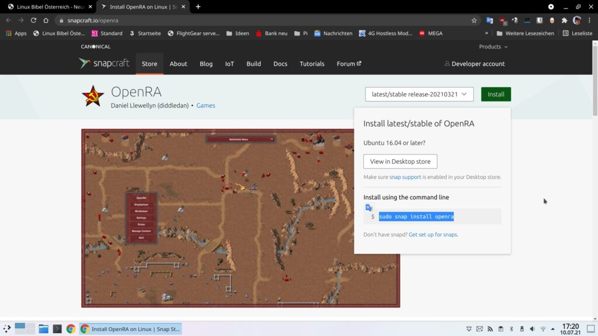Screen dimensions: 598x336
Task: Open Chrome's three-dot menu
Action: click(590, 20)
